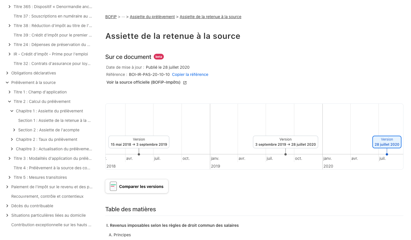Select version 3 septembre 2019 on timeline
Screen dimensions: 411x240
[285, 142]
